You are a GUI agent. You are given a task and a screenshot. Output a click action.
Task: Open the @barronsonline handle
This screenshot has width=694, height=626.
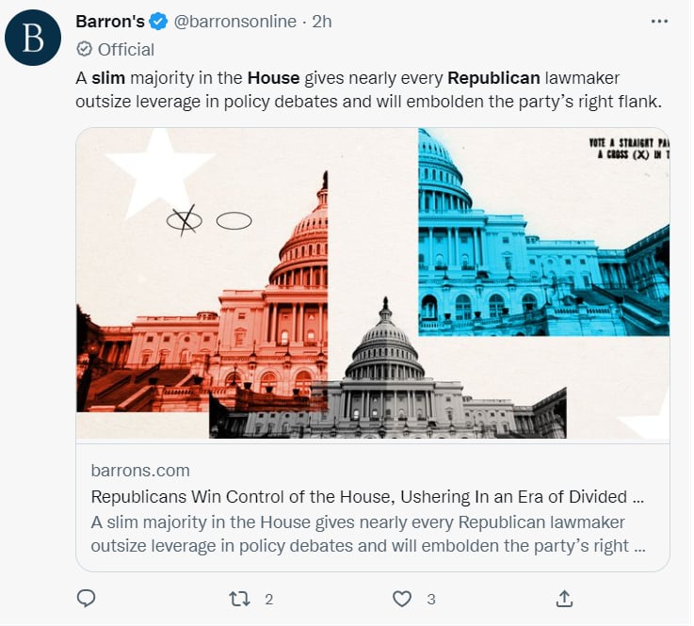point(235,22)
